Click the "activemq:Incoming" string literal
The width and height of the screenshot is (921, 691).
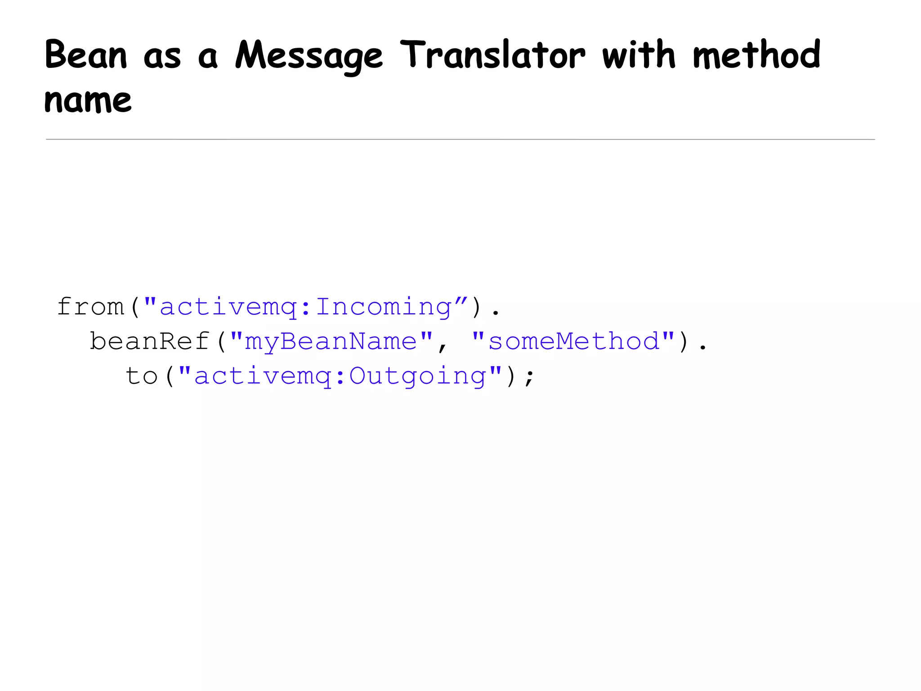tap(305, 308)
